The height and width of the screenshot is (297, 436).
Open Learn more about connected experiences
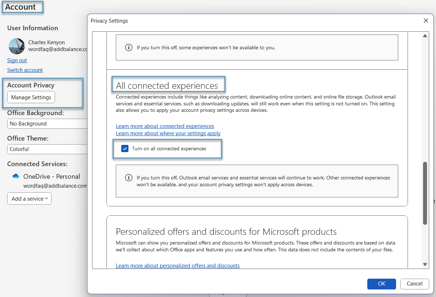click(165, 126)
